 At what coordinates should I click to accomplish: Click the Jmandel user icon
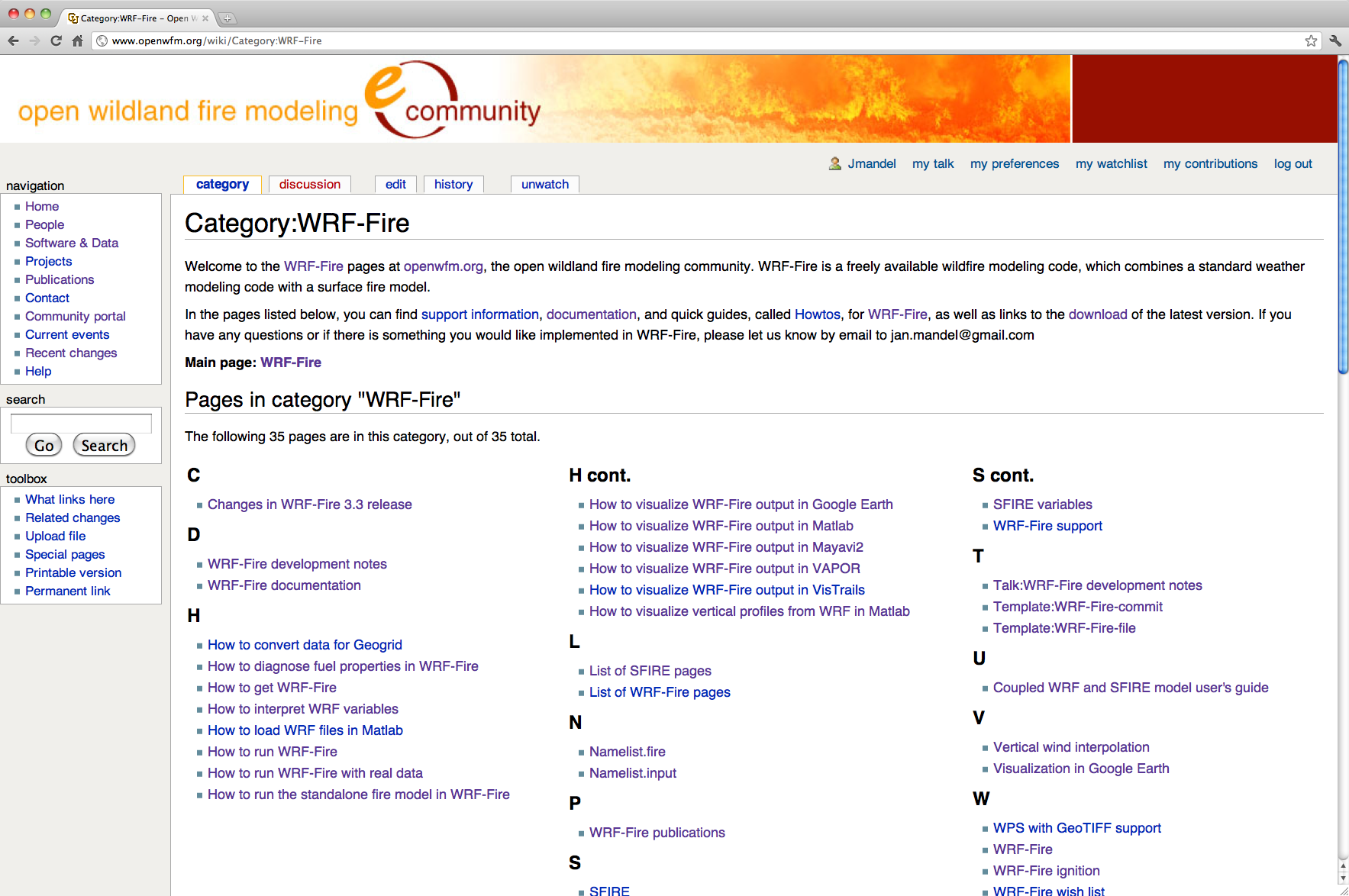pos(835,163)
